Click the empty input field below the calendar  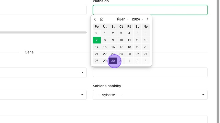click(150, 72)
